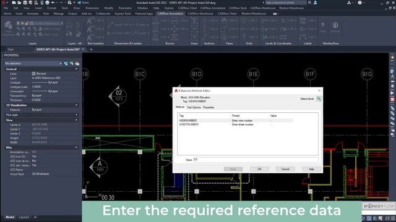
Task: Click the Layer Properties ribbon icon
Action: [8, 27]
